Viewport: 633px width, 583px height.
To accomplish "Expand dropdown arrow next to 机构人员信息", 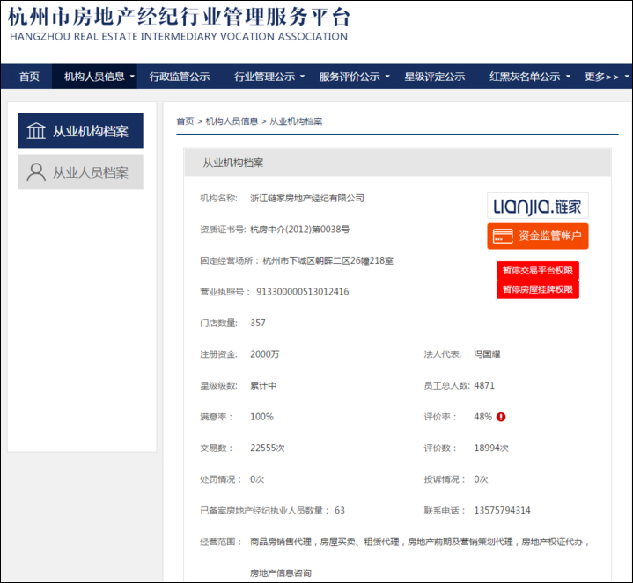I will click(132, 76).
